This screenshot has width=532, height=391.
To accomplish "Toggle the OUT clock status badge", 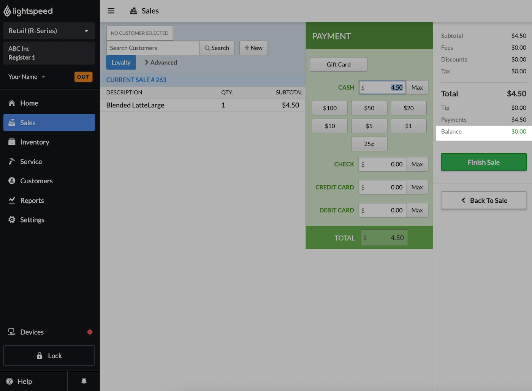I will point(83,77).
